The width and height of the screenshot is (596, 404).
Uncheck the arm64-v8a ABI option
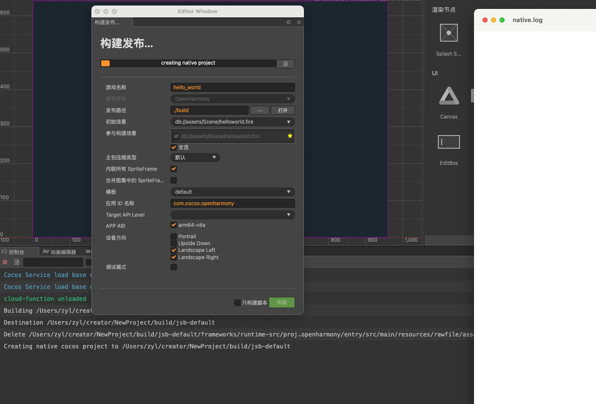tap(174, 225)
